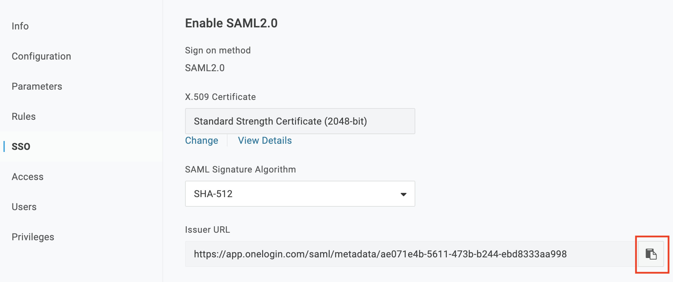673x282 pixels.
Task: Switch to the Access section
Action: (28, 177)
